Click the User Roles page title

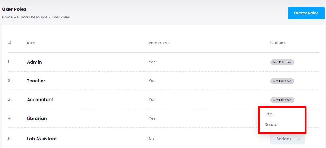(14, 9)
